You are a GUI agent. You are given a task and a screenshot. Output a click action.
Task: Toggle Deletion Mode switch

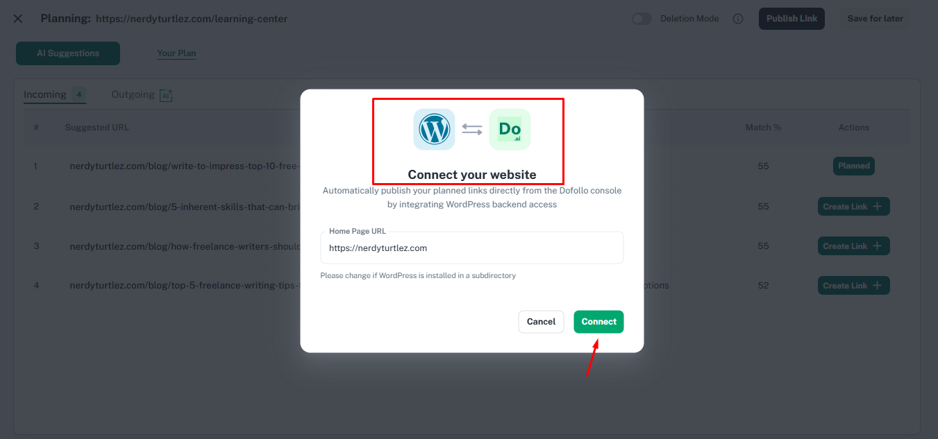(x=642, y=19)
